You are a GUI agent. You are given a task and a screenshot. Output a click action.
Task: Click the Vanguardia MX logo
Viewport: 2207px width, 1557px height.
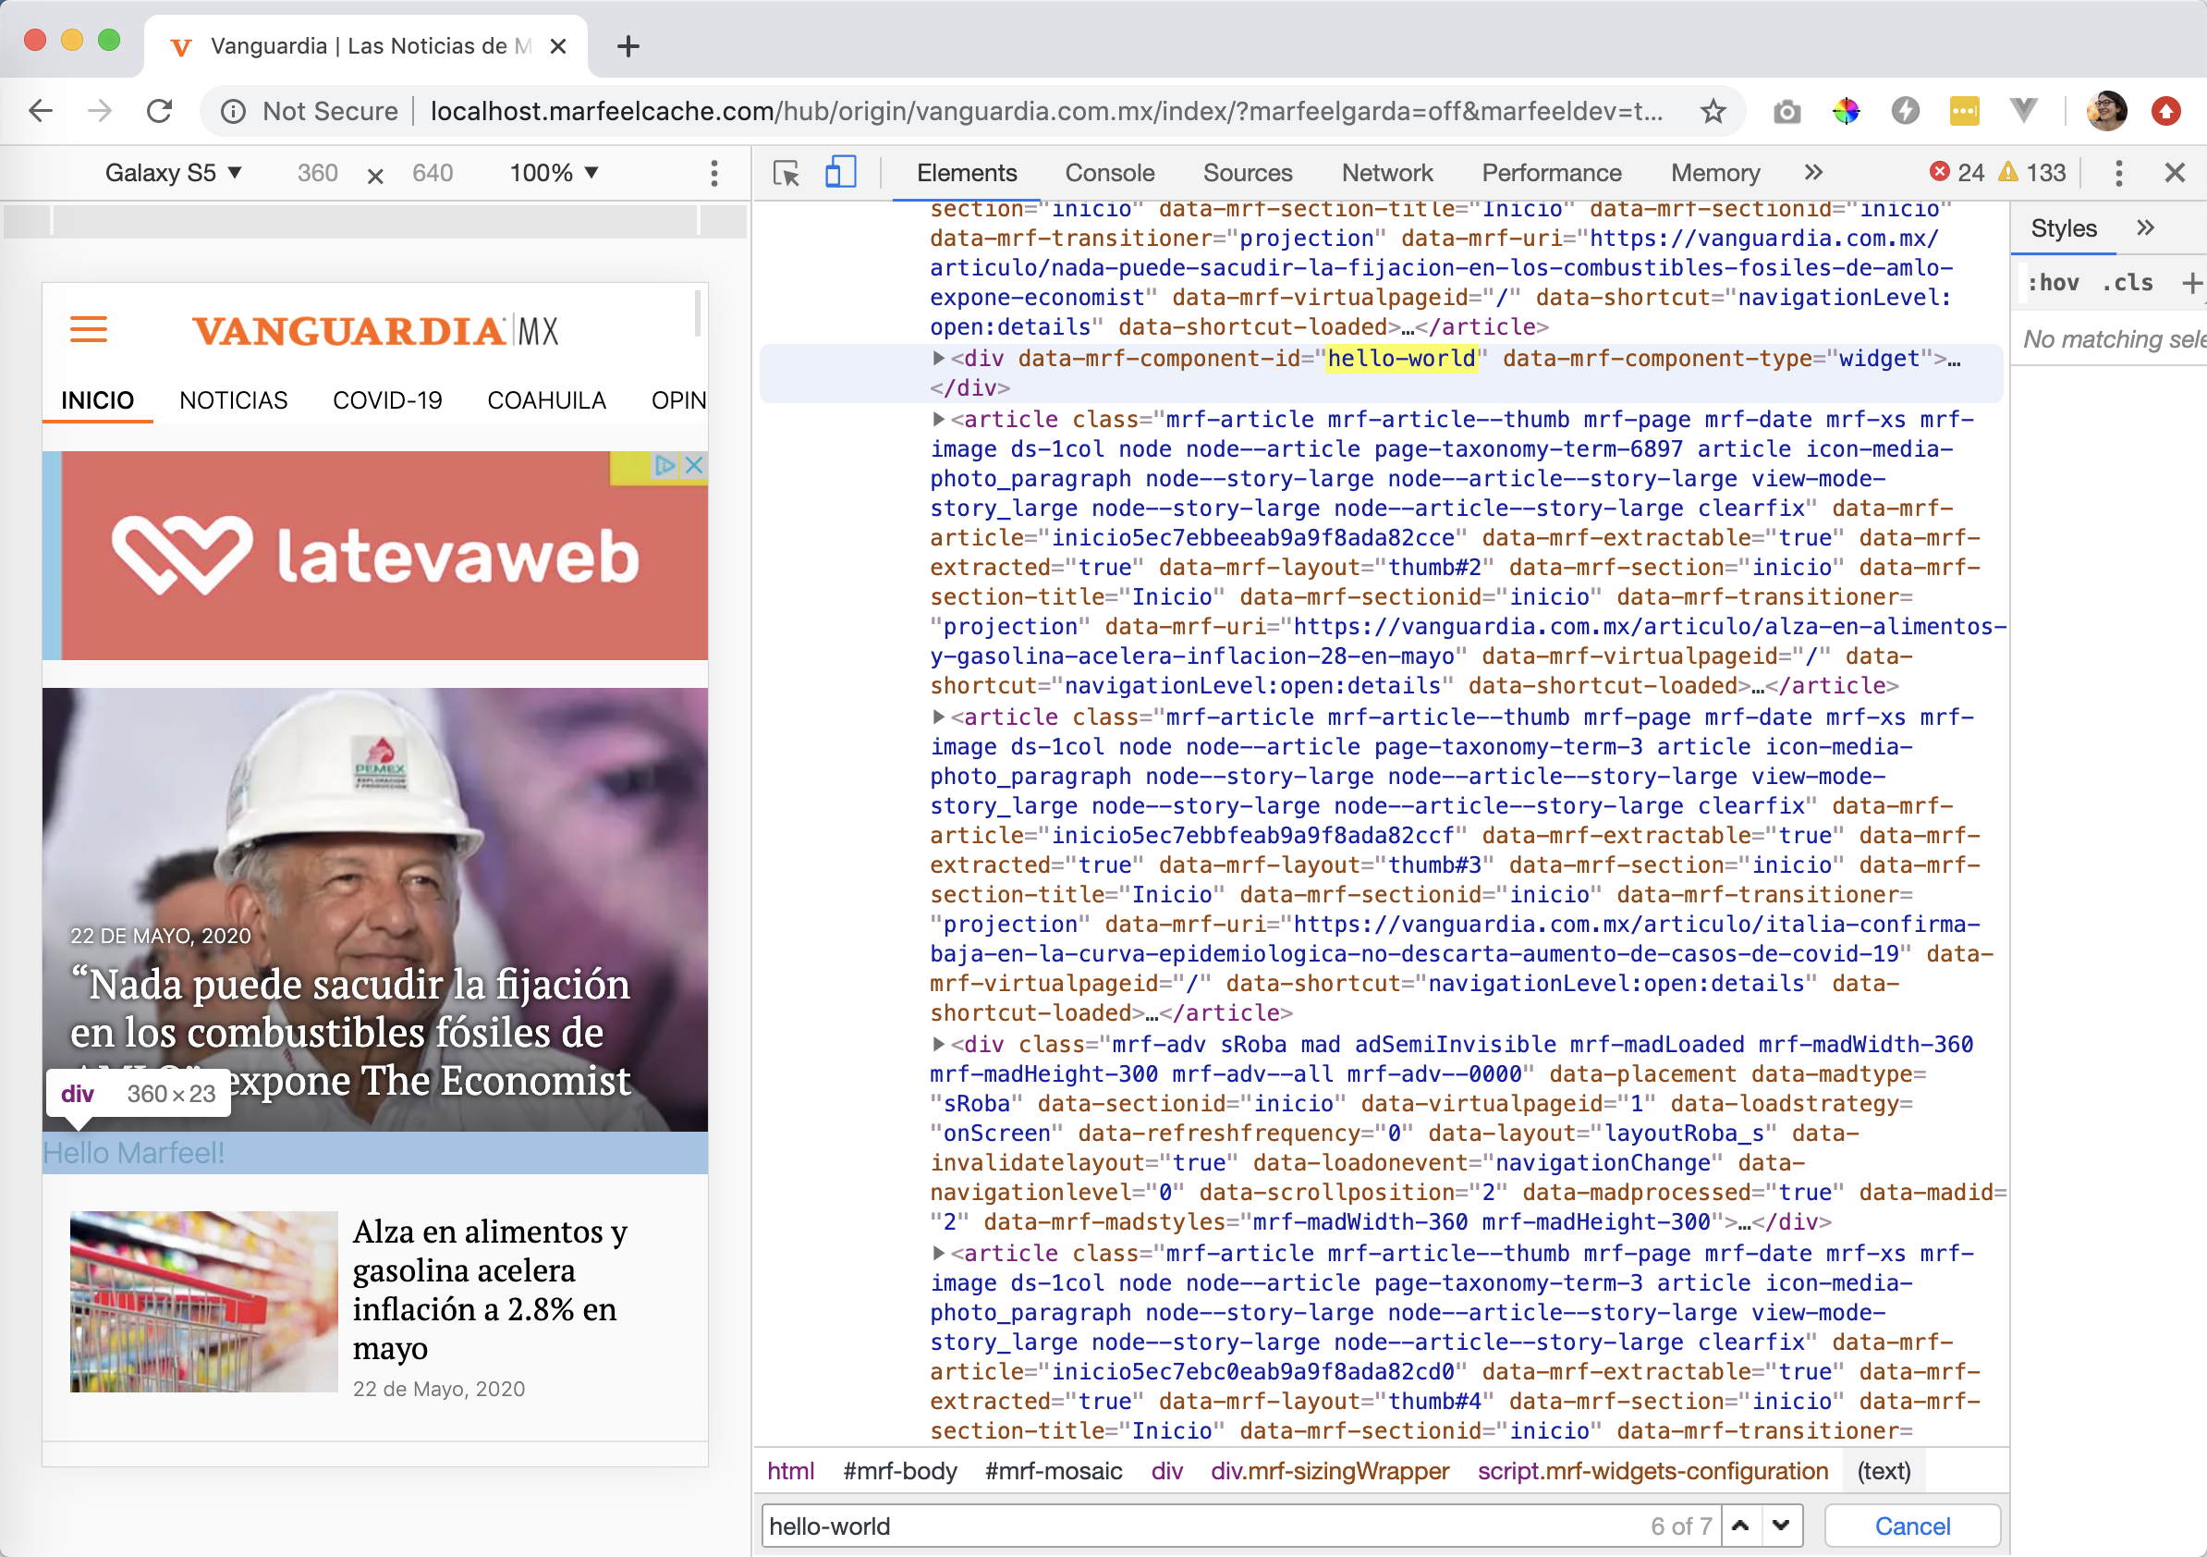pos(375,331)
